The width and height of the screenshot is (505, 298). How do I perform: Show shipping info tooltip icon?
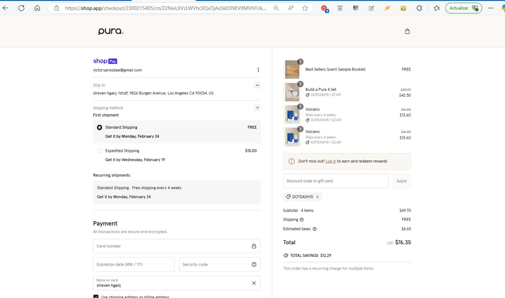click(302, 220)
